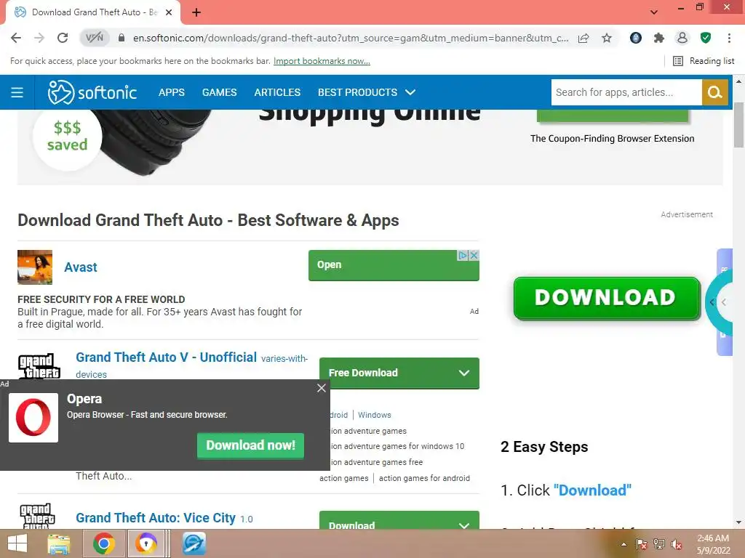Click the AdChoices triangle icon

pos(463,255)
